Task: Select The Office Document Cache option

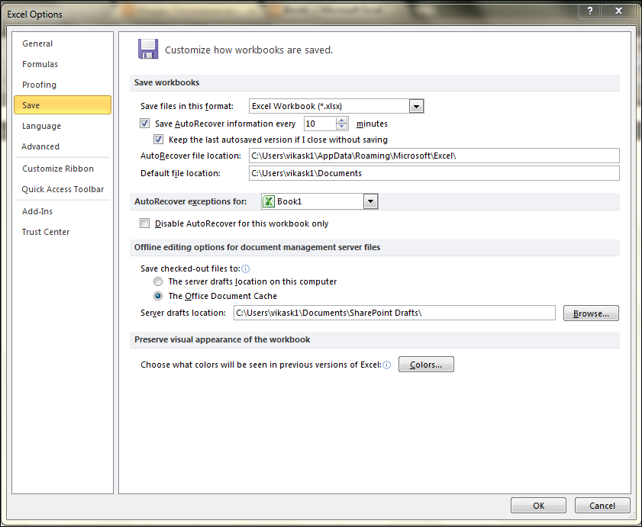Action: (x=158, y=296)
